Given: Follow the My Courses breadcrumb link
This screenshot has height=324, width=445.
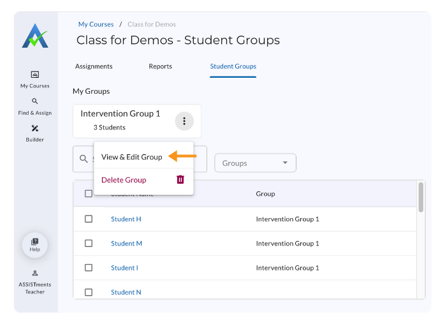Looking at the screenshot, I should (x=96, y=25).
